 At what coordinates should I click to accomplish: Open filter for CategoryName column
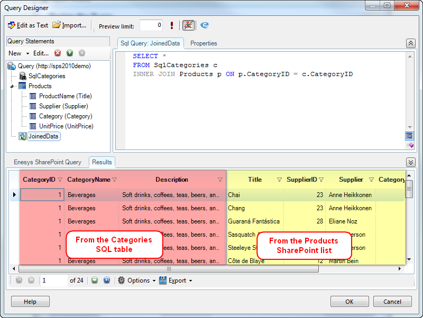pyautogui.click(x=114, y=180)
